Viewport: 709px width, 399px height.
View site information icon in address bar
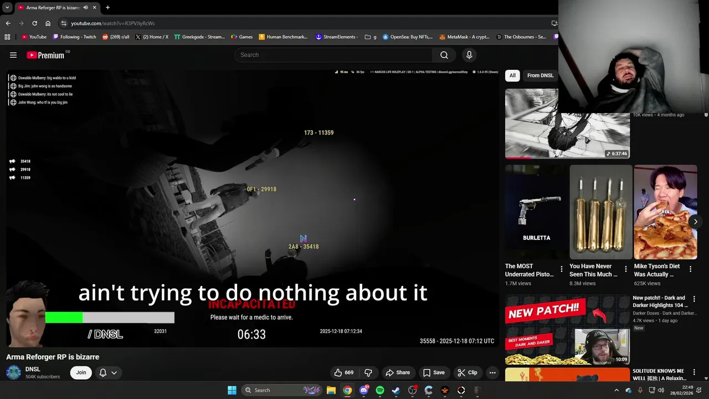(64, 23)
